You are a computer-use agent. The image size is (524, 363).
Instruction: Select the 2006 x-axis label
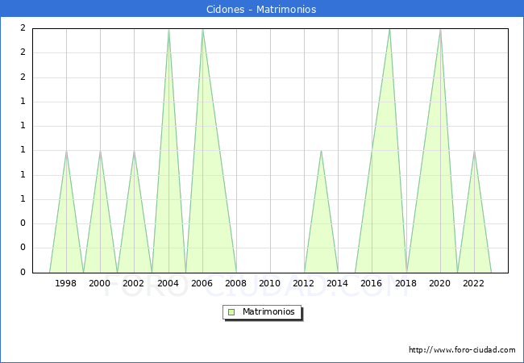click(202, 283)
